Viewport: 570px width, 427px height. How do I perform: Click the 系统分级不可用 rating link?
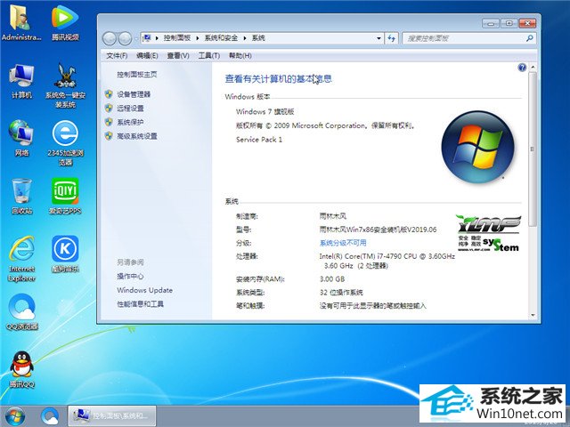point(343,243)
